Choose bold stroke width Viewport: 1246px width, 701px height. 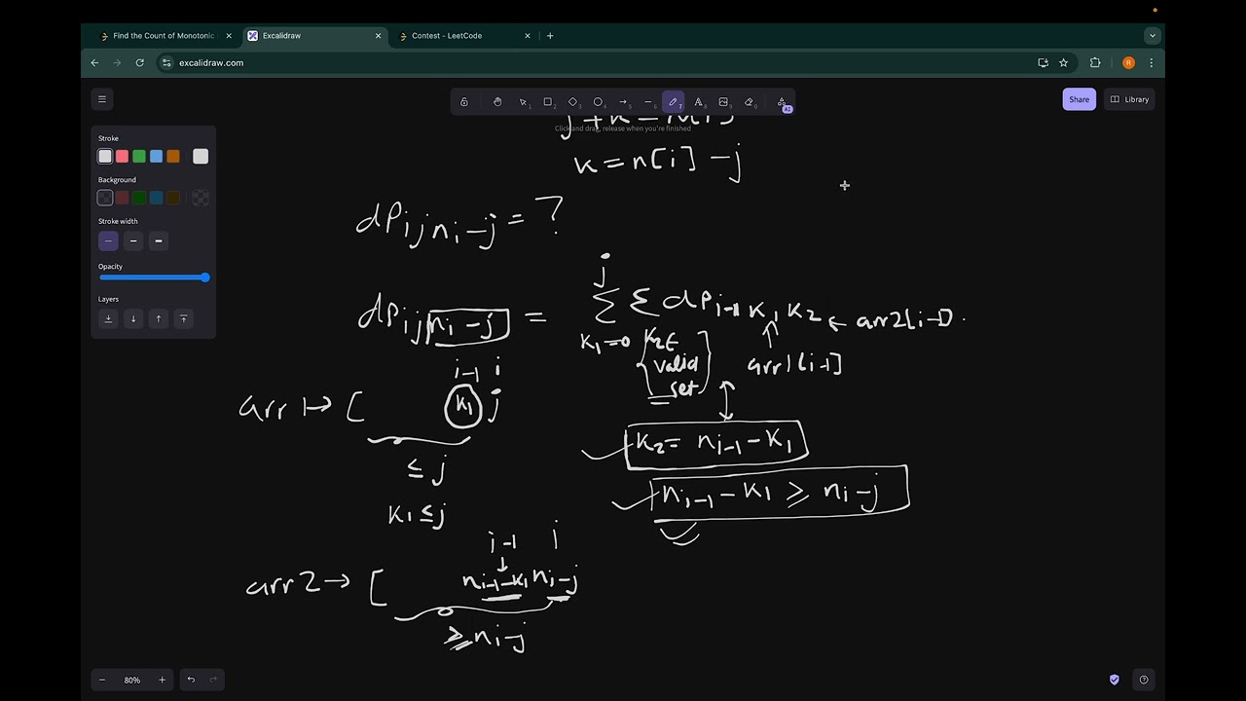[133, 240]
